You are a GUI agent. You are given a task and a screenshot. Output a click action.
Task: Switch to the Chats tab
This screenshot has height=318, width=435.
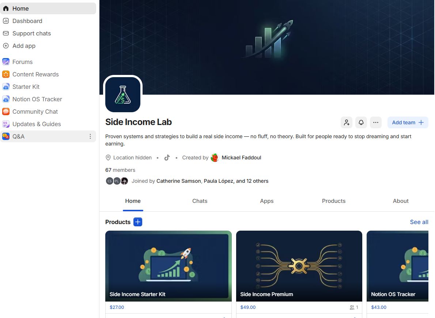pos(200,201)
